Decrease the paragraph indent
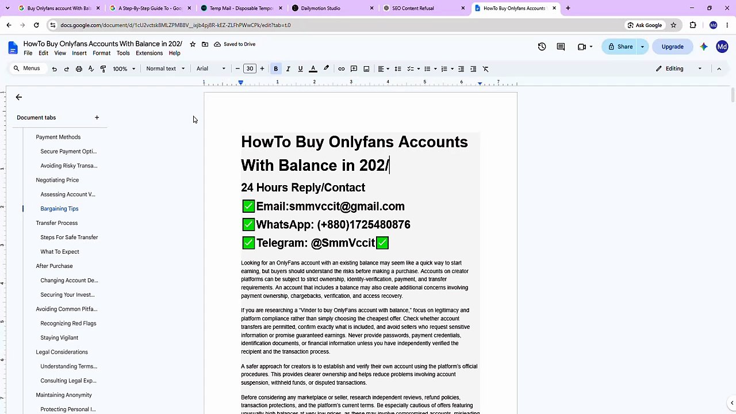The width and height of the screenshot is (736, 414). click(461, 69)
